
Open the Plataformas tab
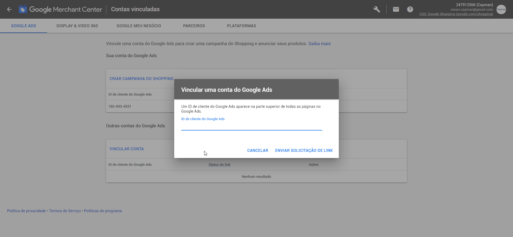(242, 26)
